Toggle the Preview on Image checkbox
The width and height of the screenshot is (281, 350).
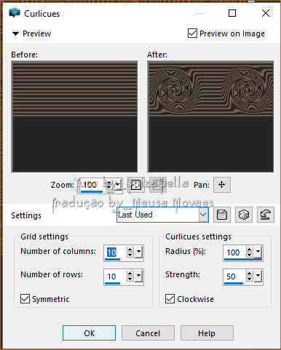(x=192, y=33)
